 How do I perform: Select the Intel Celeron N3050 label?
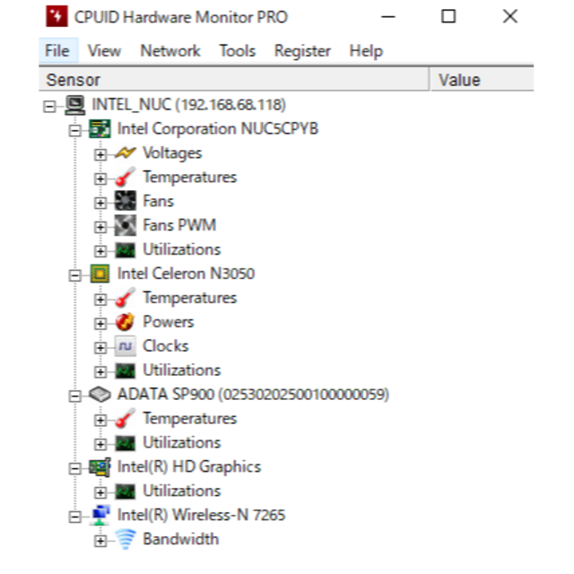tap(186, 274)
